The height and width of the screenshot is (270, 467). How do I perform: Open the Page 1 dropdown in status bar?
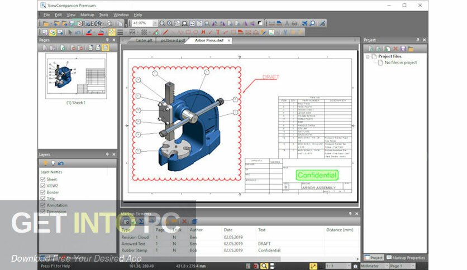[x=413, y=265]
